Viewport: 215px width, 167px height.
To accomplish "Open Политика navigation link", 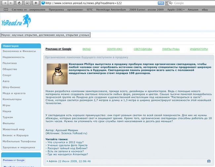I will coord(10,63).
